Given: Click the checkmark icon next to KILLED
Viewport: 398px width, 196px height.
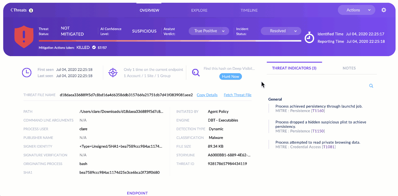Looking at the screenshot, I should coord(94,47).
